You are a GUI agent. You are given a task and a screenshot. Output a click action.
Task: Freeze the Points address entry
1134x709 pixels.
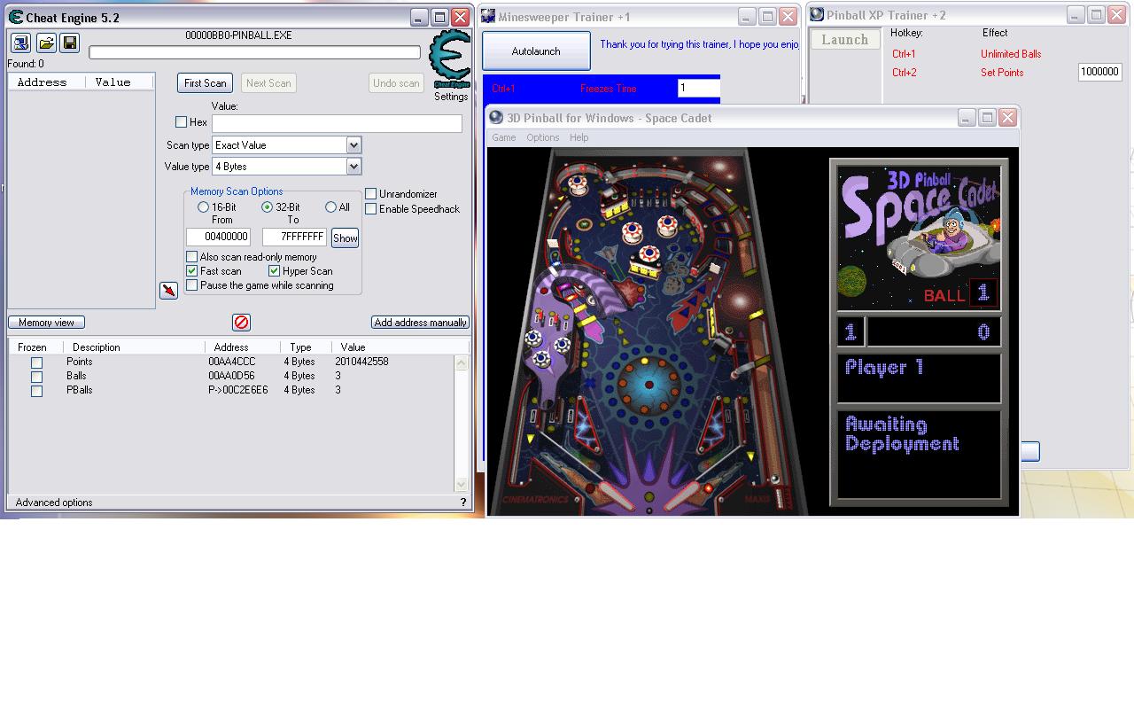pyautogui.click(x=36, y=362)
